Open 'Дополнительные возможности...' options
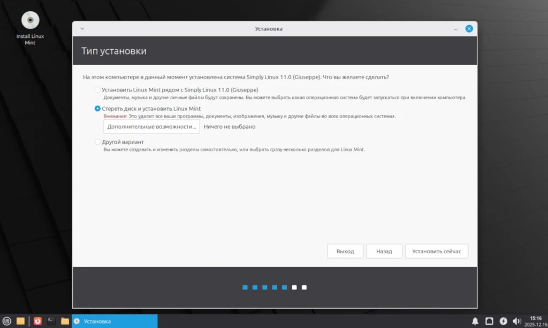Screen dimensions: 548x328 [x=151, y=126]
